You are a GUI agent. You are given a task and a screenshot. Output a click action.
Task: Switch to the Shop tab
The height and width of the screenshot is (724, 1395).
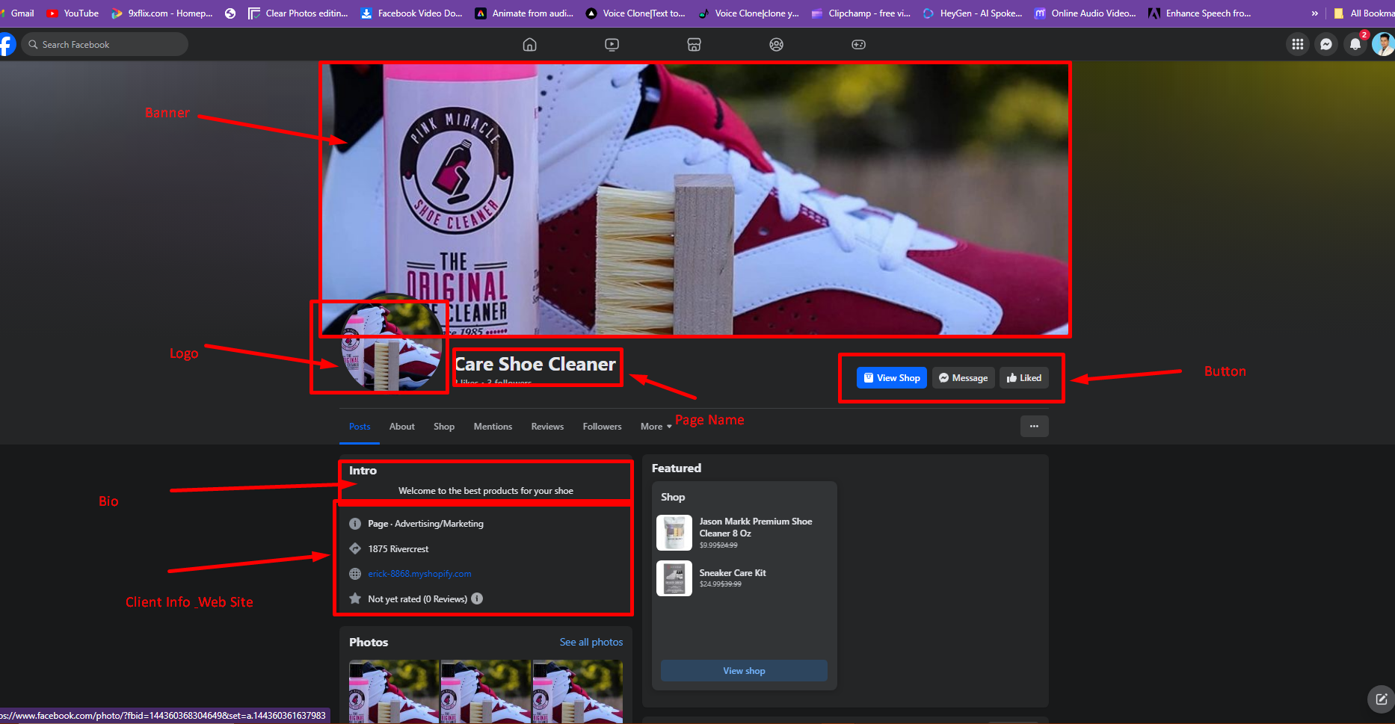[444, 427]
